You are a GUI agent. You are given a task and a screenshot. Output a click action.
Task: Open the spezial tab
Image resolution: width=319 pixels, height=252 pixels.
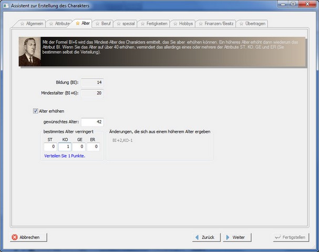pos(126,24)
